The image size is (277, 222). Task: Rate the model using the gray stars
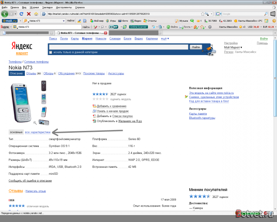100,99
